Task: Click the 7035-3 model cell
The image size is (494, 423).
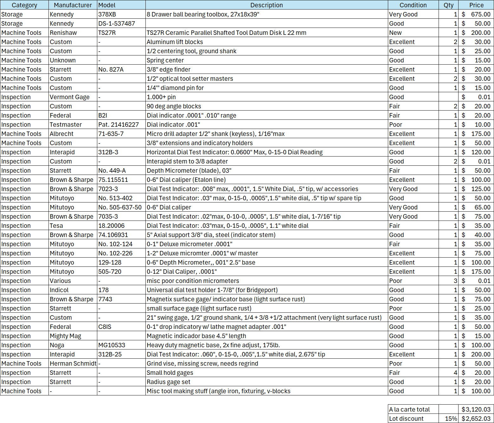Action: 121,216
